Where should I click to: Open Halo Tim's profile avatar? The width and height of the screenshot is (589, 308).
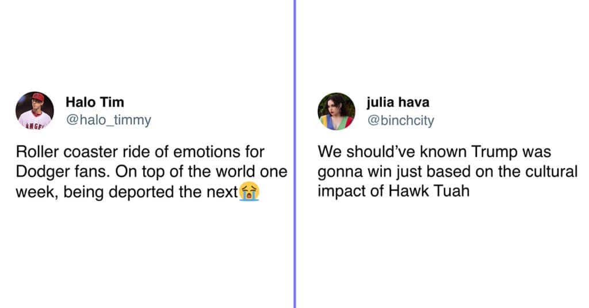tap(35, 111)
